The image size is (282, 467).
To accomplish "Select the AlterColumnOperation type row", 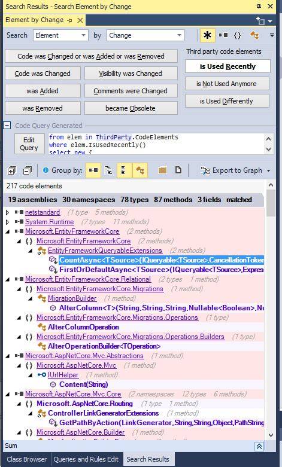I will [x=83, y=326].
